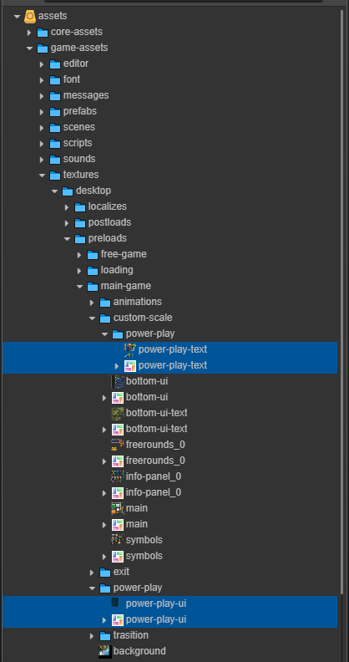Click the background image thumbnail
The height and width of the screenshot is (662, 349).
[x=105, y=651]
